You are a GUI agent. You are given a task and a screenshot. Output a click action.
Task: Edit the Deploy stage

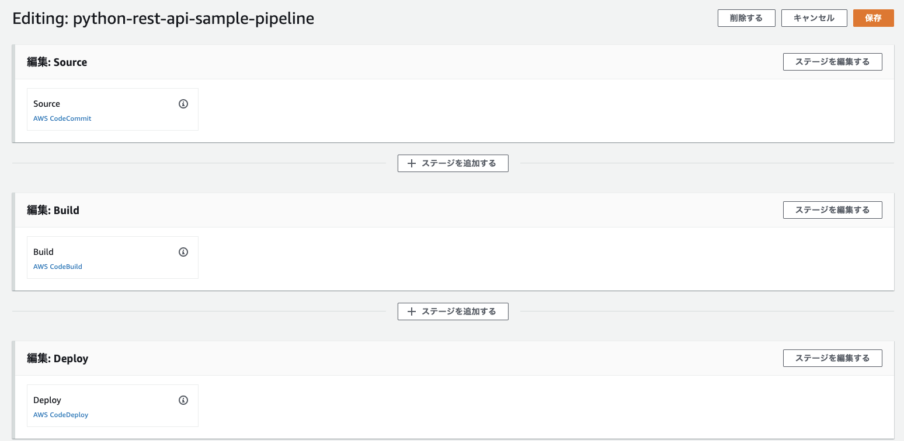coord(832,358)
